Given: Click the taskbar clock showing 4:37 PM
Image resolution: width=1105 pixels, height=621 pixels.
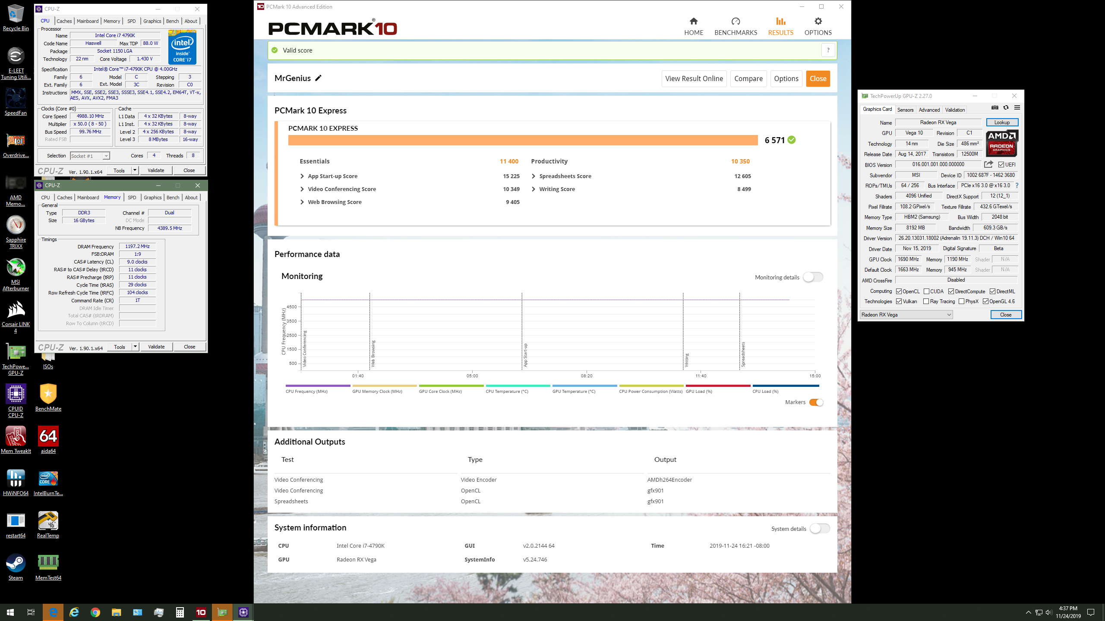Looking at the screenshot, I should tap(1068, 612).
